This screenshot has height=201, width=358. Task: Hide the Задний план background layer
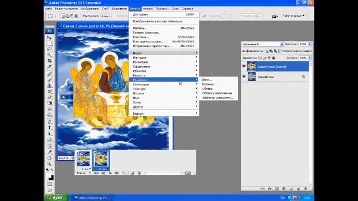pos(244,77)
